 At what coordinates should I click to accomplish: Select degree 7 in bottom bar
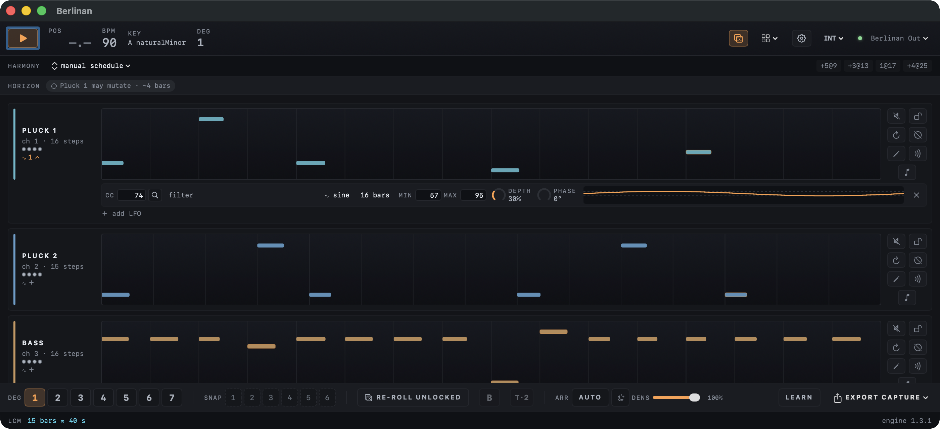[172, 398]
